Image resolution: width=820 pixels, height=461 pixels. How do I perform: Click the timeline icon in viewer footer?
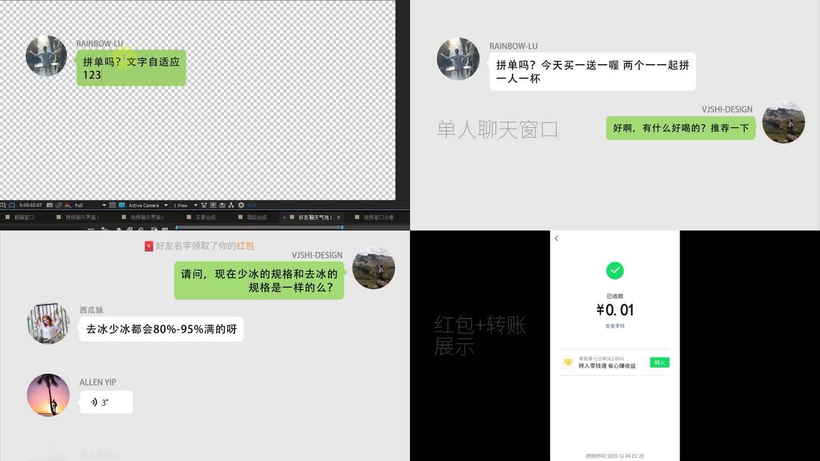coord(223,205)
